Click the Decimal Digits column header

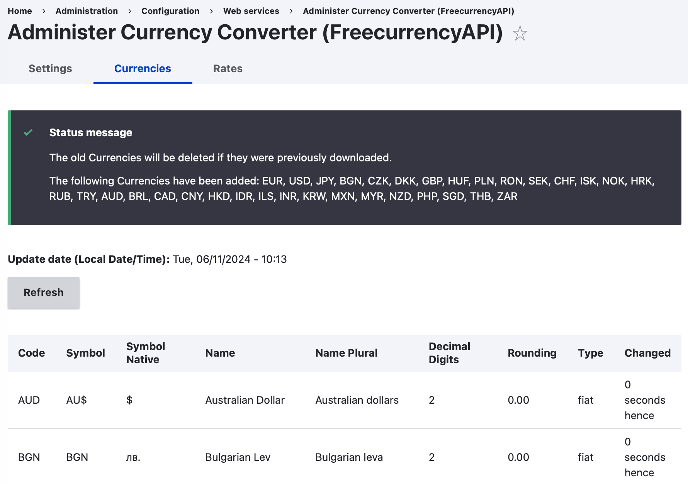(x=449, y=353)
